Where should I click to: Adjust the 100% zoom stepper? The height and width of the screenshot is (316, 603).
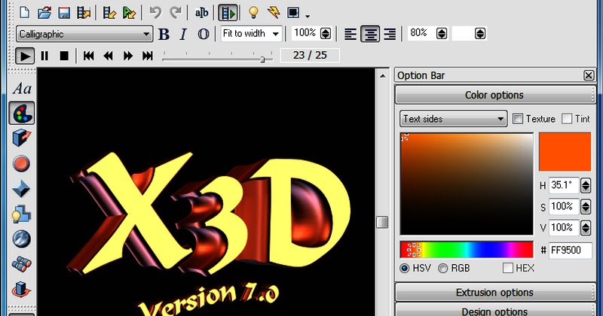tap(326, 34)
